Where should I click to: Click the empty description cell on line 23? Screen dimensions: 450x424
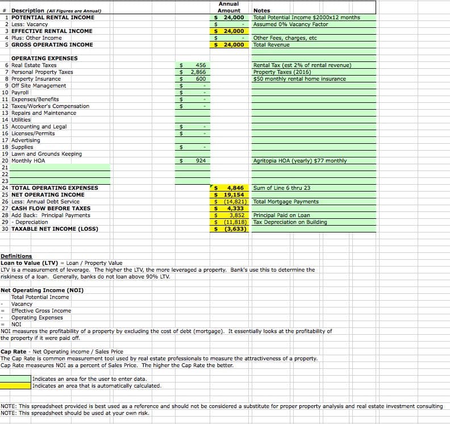tap(60, 181)
